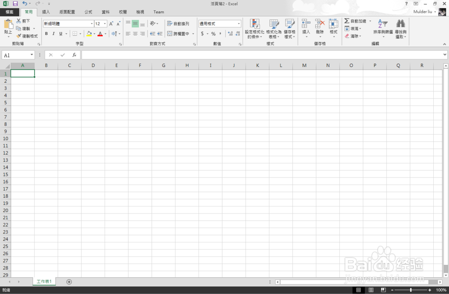Toggle center horizontal alignment

135,34
